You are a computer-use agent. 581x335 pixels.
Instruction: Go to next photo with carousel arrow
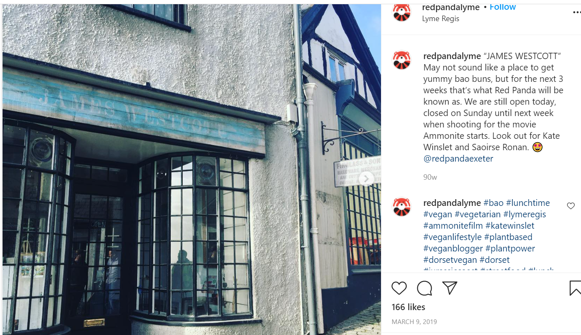(366, 179)
